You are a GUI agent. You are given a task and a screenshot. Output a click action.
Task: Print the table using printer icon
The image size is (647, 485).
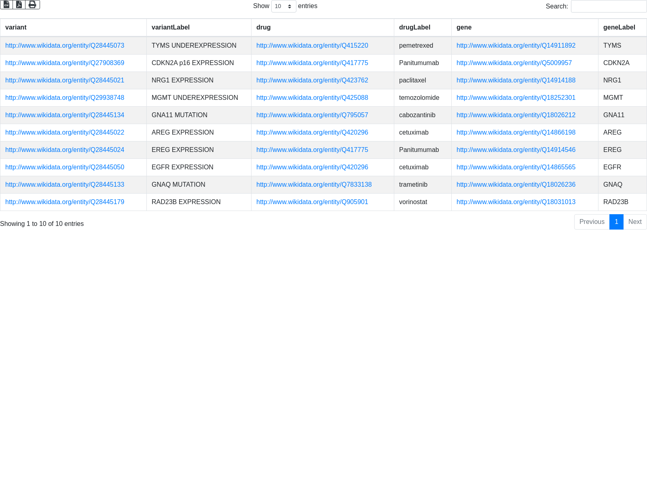click(32, 4)
